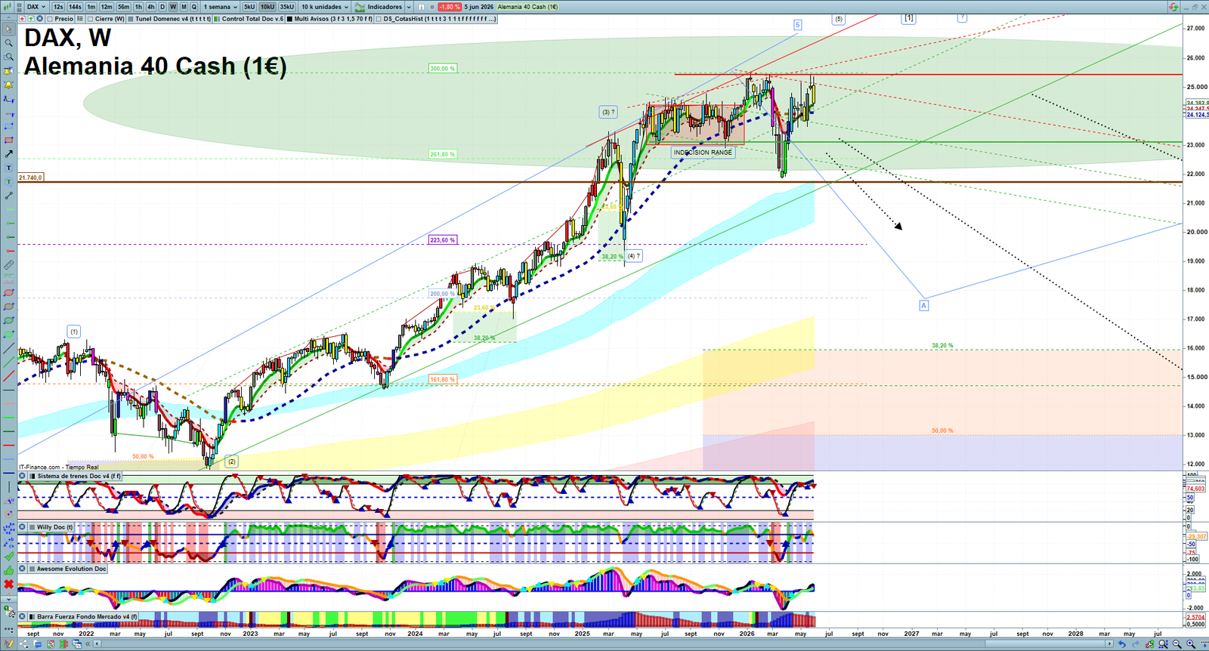Viewport: 1209px width, 651px height.
Task: Click the red X delete icon
Action: pos(9,585)
